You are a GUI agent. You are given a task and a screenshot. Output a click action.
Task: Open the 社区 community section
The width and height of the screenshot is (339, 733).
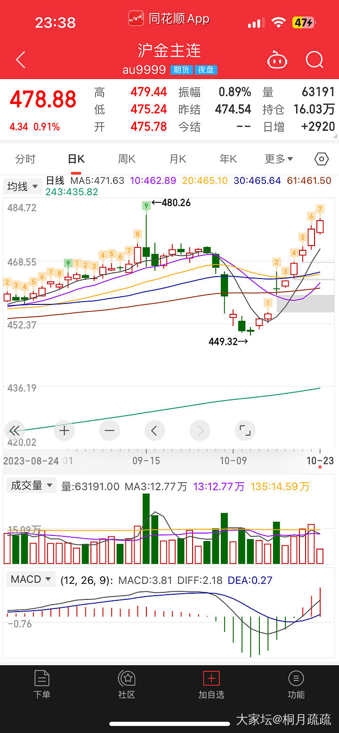[127, 685]
